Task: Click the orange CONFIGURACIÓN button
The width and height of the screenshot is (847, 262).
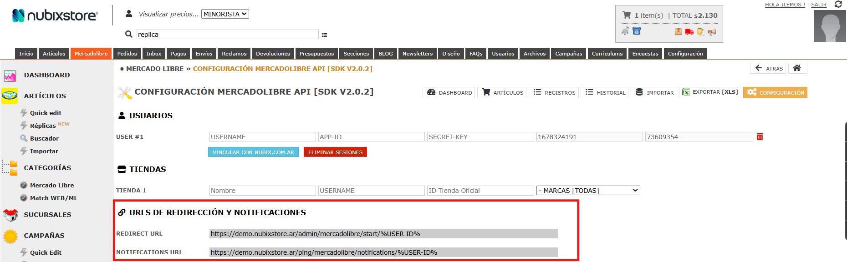Action: (x=776, y=92)
